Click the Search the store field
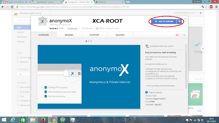This screenshot has height=123, width=219. click(22, 20)
